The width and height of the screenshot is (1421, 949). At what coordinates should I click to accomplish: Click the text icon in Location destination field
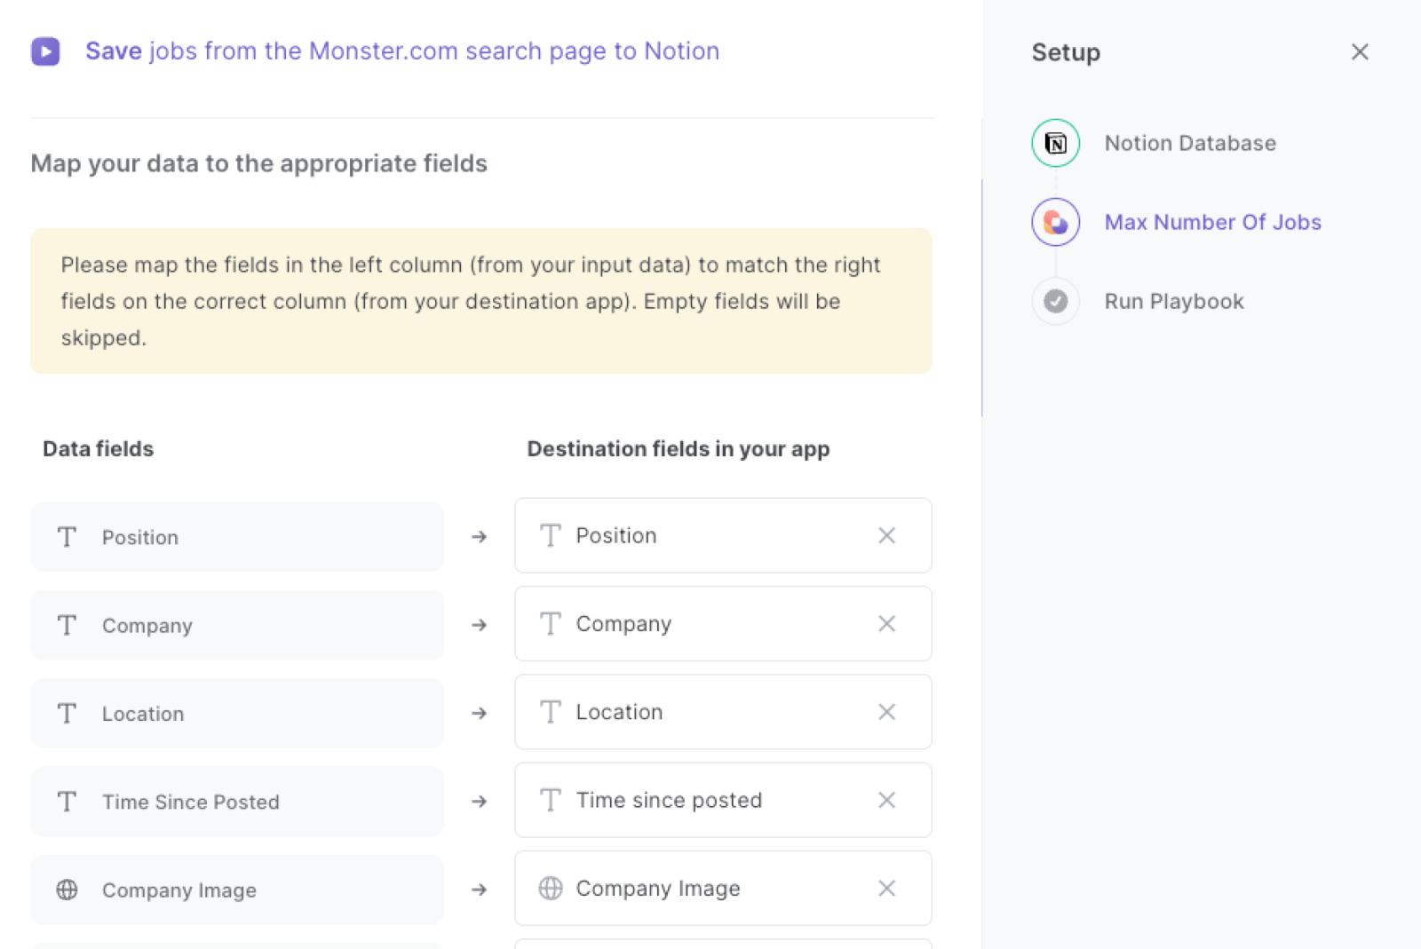(x=551, y=712)
